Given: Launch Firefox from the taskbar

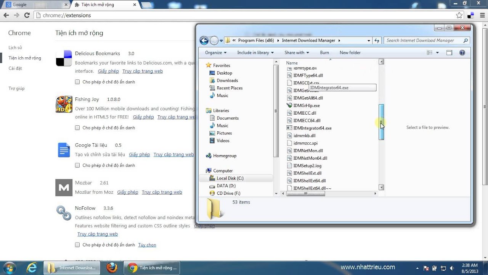Looking at the screenshot, I should (x=112, y=267).
